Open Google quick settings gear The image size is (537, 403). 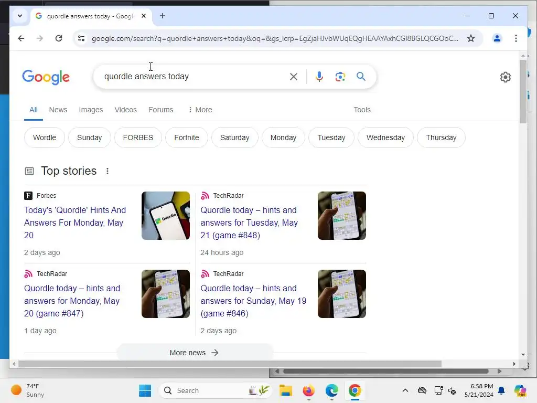505,77
